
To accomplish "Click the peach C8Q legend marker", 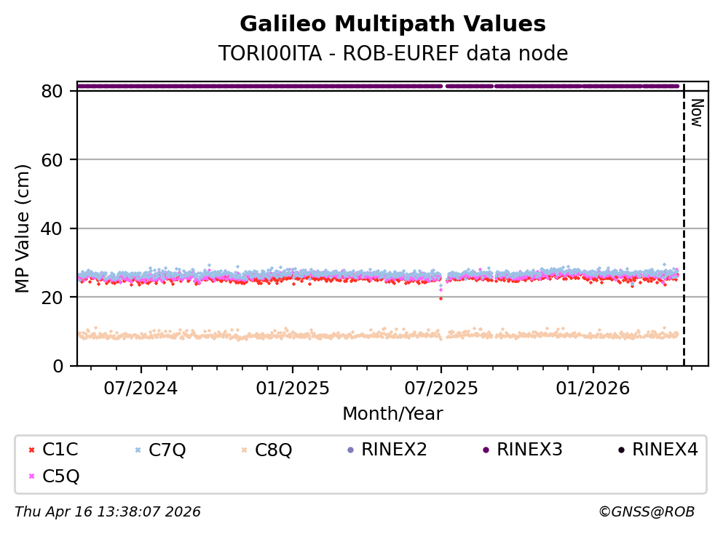I will [x=244, y=450].
